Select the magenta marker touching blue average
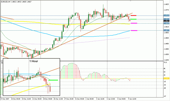This screenshot has height=101, width=170. [134, 31]
